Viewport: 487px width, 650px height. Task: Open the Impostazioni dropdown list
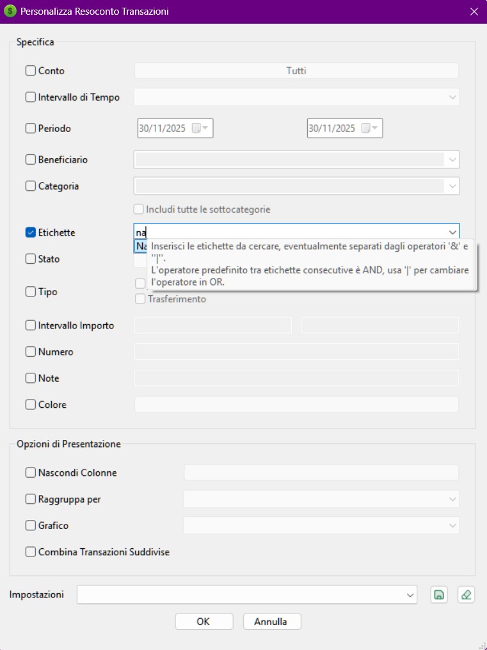[410, 595]
